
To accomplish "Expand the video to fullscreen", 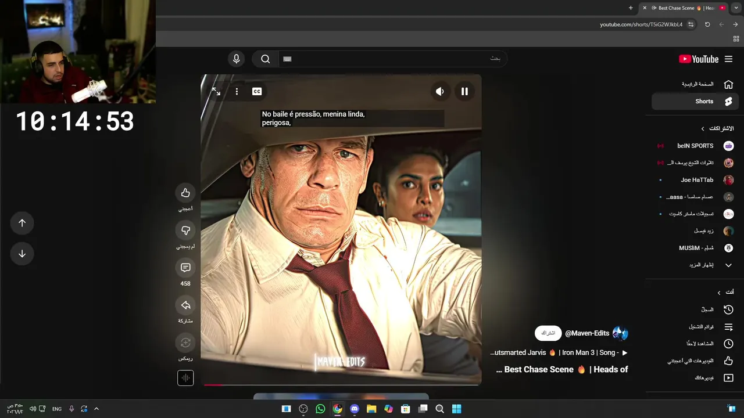I will click(216, 91).
